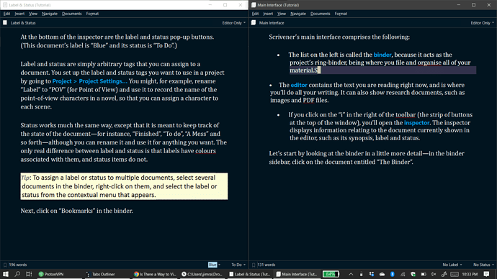The width and height of the screenshot is (497, 279).
Task: Click Windows Security shield tray icon
Action: (x=413, y=274)
